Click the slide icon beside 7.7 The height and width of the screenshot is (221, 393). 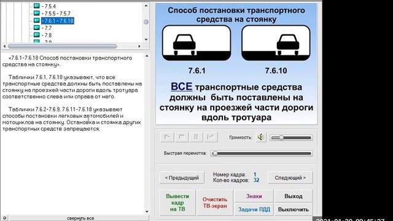click(x=37, y=28)
